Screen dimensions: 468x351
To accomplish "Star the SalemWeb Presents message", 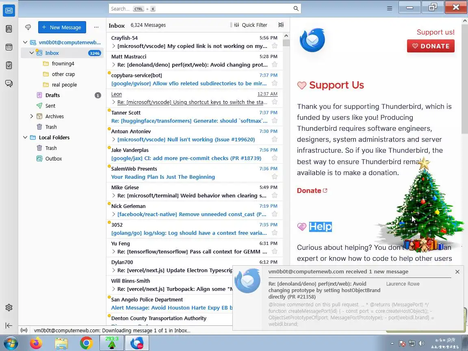I will click(x=275, y=177).
